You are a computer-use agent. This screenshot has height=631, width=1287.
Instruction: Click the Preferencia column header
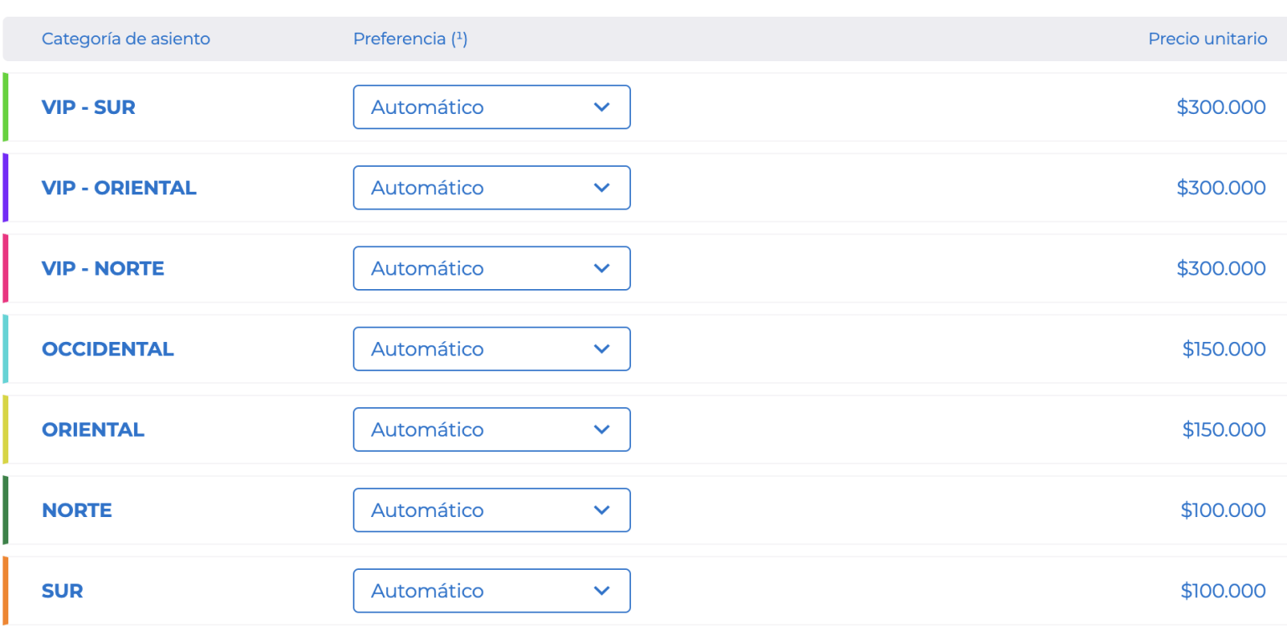411,39
